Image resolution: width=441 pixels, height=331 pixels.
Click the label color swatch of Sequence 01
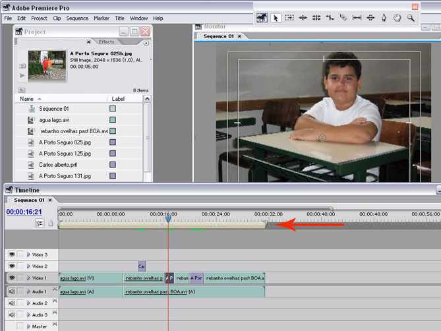[x=113, y=109]
